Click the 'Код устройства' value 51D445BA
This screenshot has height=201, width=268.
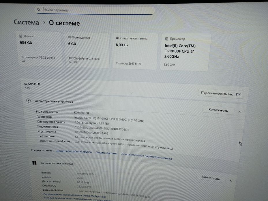102,129
